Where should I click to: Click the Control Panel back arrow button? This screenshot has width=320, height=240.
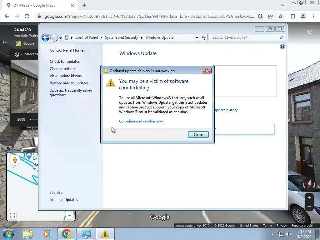click(x=45, y=37)
